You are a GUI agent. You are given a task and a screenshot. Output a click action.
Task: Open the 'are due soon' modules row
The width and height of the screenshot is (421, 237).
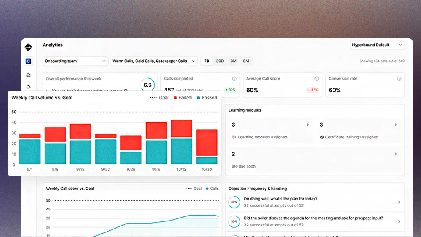[314, 160]
